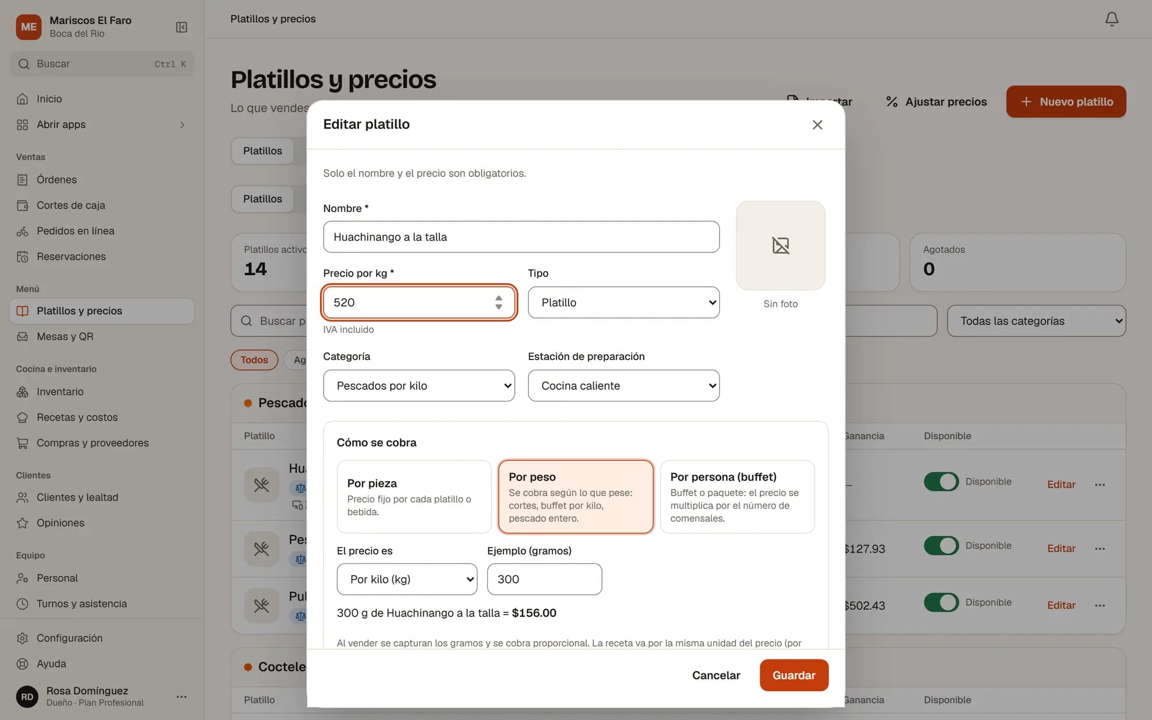The image size is (1152, 720).
Task: Open Clientes y lealtad icon
Action: pyautogui.click(x=22, y=497)
